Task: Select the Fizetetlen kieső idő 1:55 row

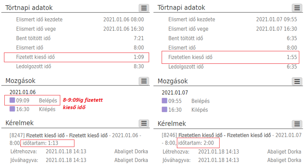Action: tap(230, 57)
